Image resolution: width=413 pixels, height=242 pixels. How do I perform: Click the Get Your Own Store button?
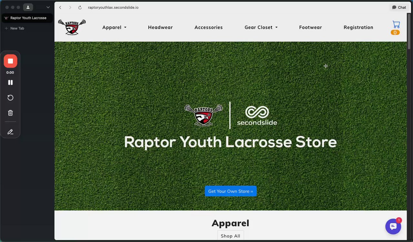[x=231, y=191]
